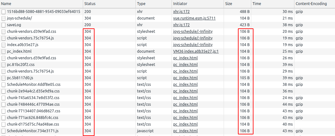The height and width of the screenshot is (136, 335).
Task: Click the document icon next to joys-schedule/
Action: tap(3, 18)
